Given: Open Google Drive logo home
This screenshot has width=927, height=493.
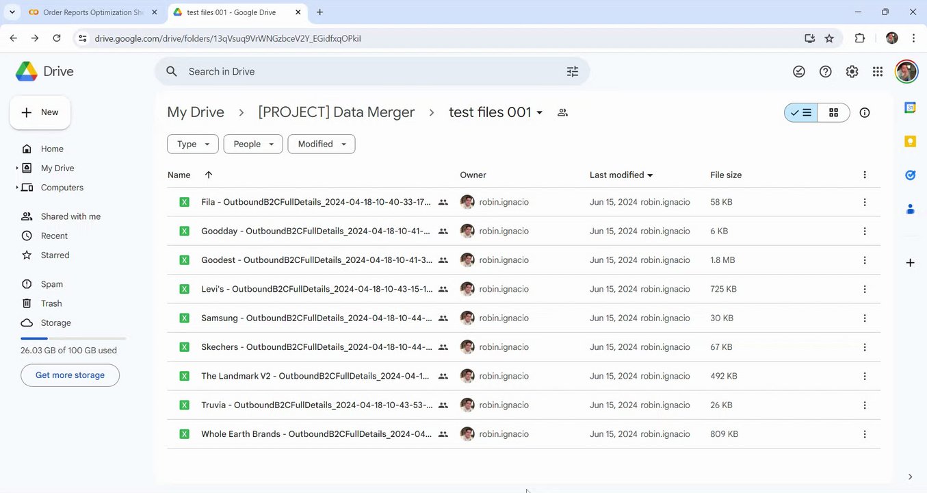Looking at the screenshot, I should pos(44,71).
